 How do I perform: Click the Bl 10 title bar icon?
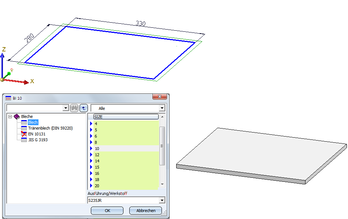[8, 98]
